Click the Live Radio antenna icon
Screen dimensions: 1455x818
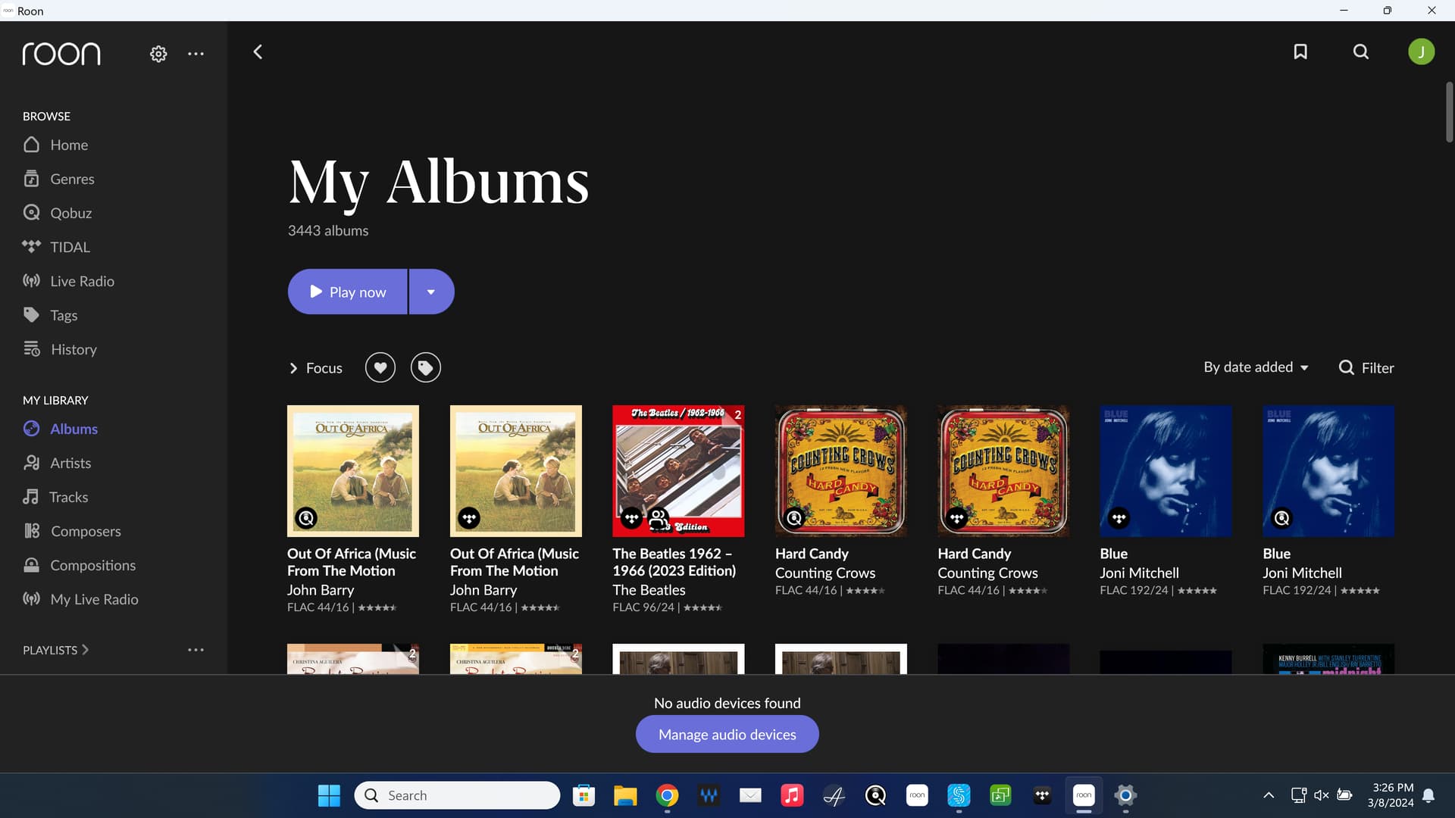31,280
